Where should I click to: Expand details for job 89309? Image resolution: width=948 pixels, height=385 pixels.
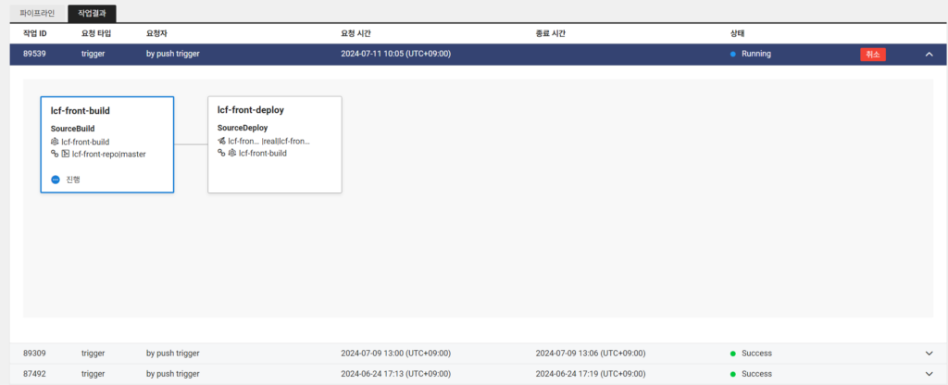[x=929, y=353]
